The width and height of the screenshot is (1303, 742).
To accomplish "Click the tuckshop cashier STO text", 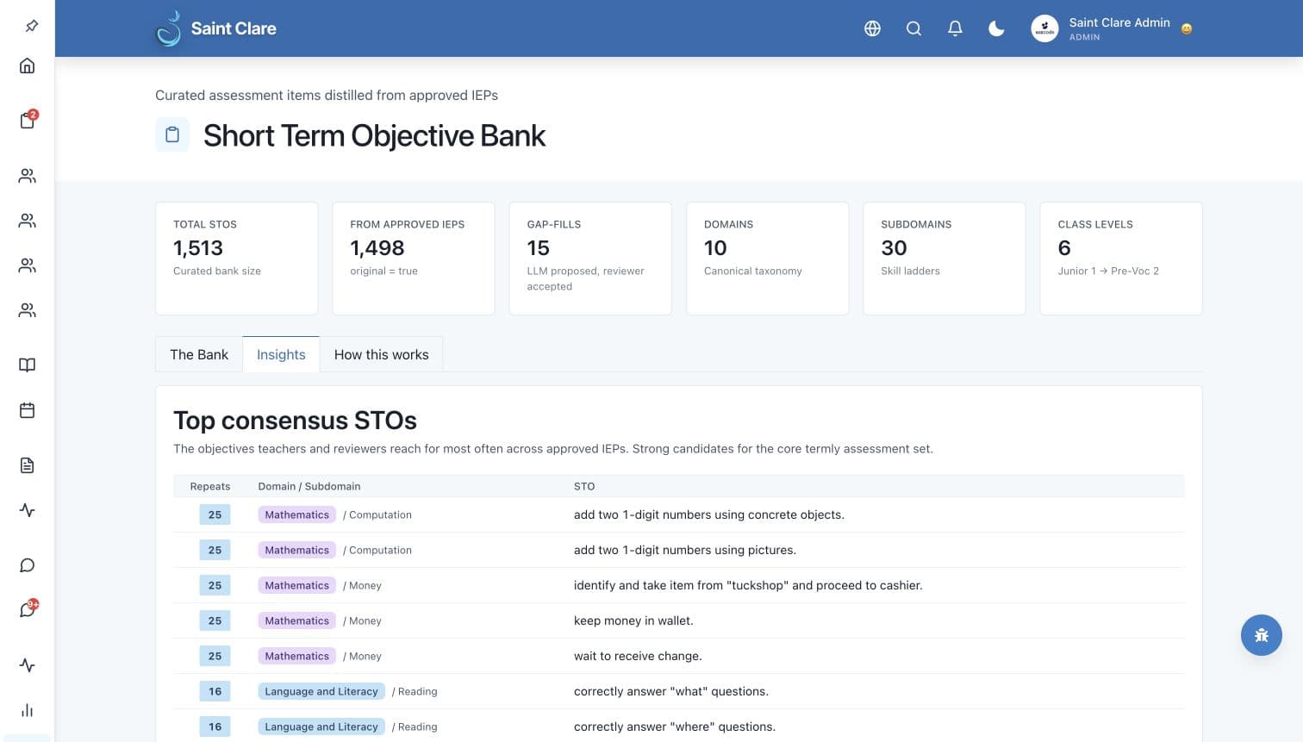I will tap(748, 585).
